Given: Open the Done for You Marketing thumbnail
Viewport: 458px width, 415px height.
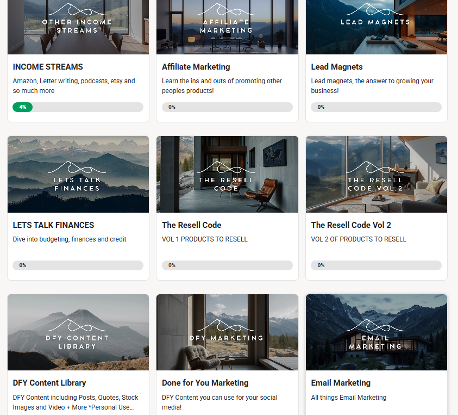Looking at the screenshot, I should 227,332.
